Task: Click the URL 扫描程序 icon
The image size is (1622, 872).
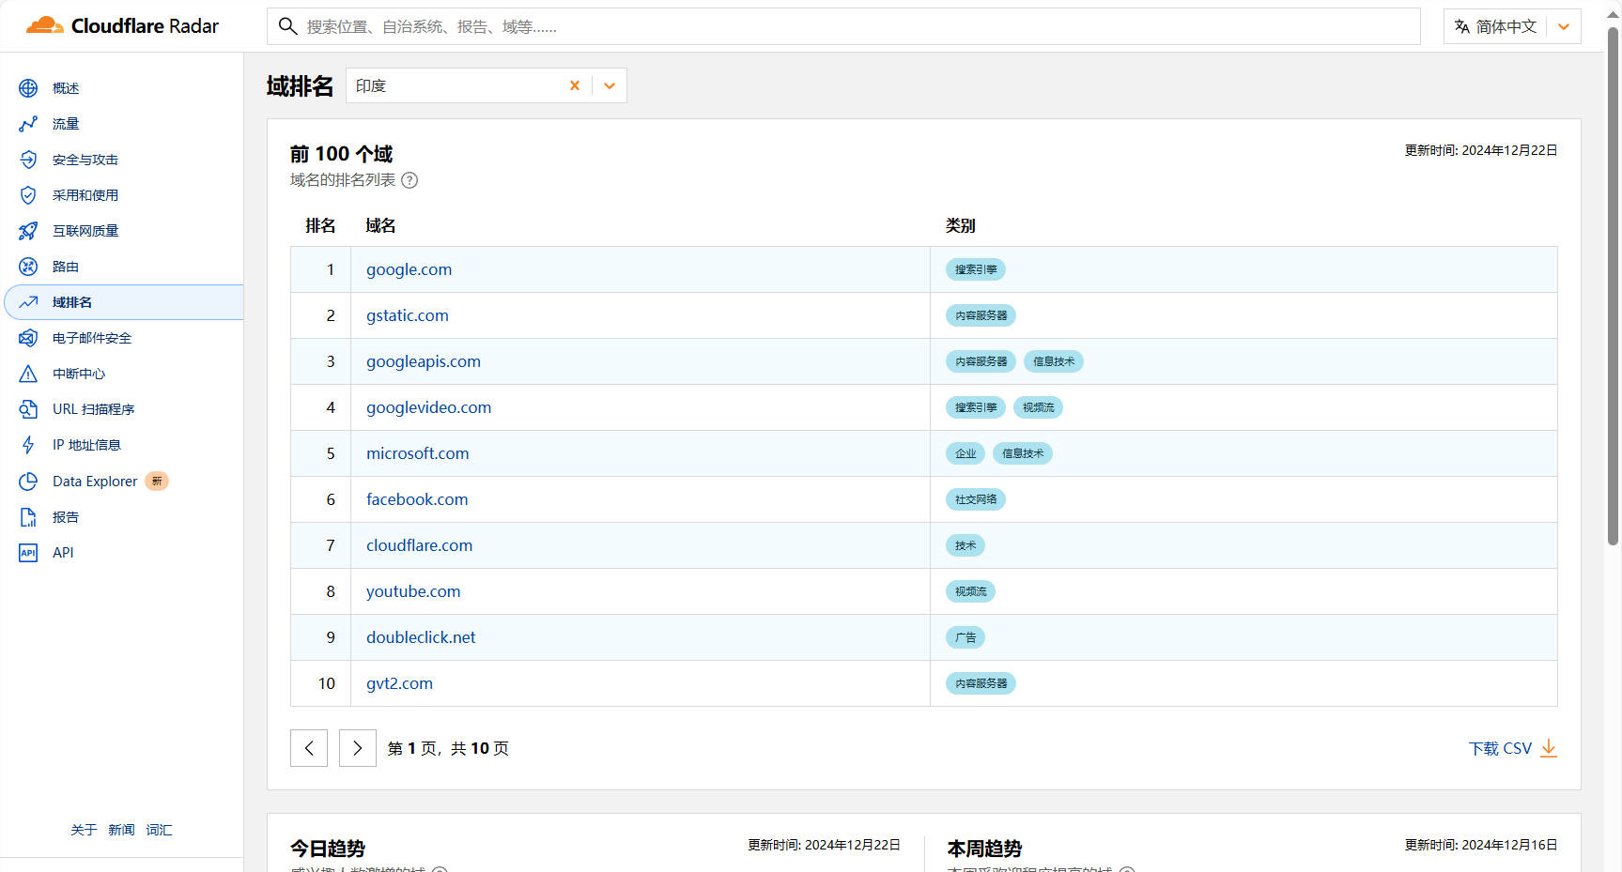Action: tap(28, 409)
